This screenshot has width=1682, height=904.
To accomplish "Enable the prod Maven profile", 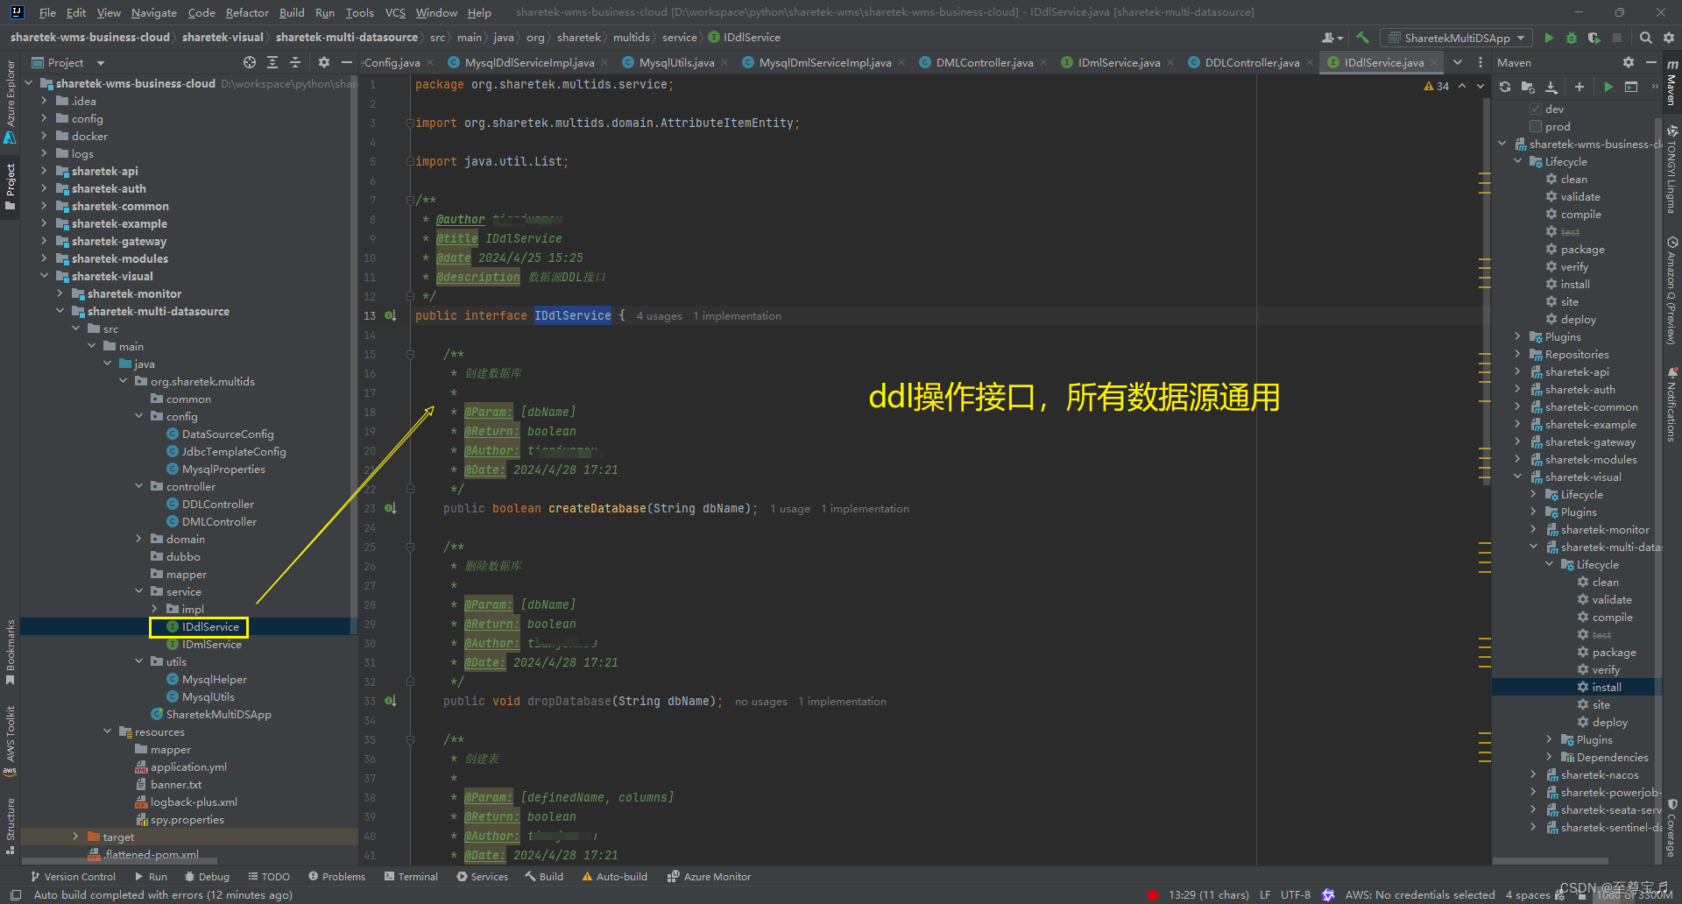I will click(x=1535, y=126).
